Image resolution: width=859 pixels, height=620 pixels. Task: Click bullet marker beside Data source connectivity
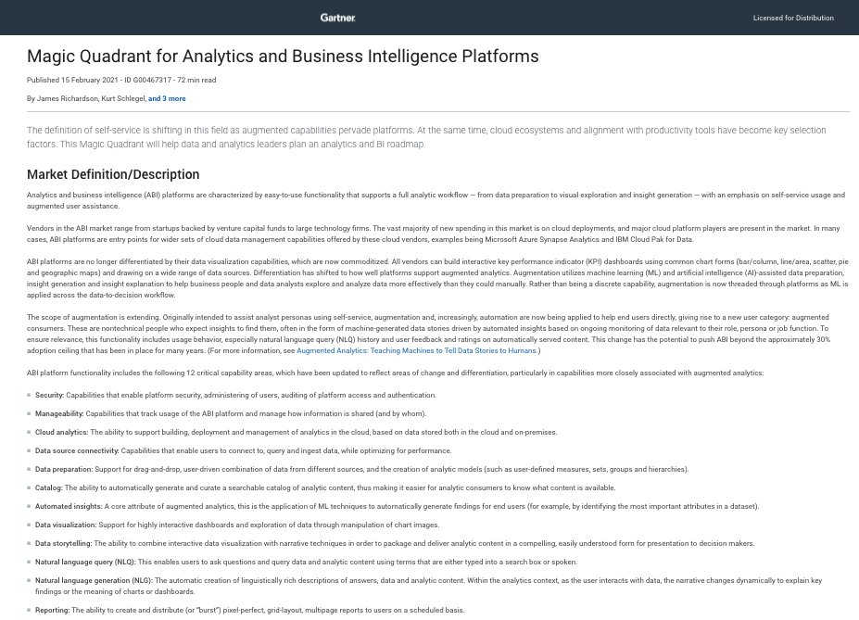coord(29,450)
